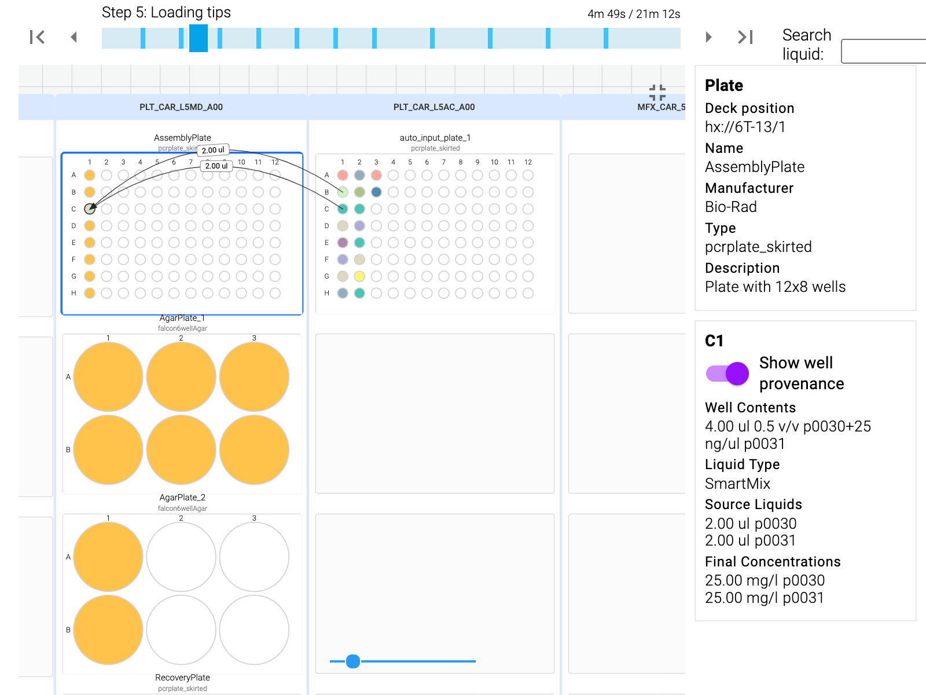Advance to the next step
This screenshot has width=926, height=695.
coord(708,38)
